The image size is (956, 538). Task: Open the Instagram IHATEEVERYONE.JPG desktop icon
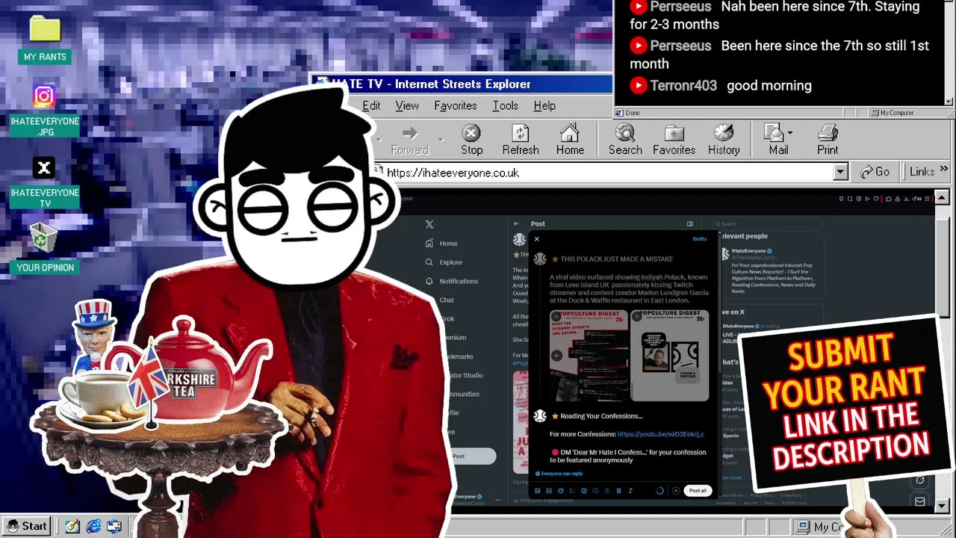tap(44, 111)
